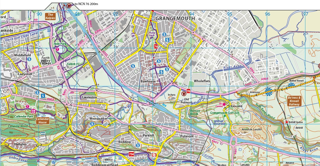Viewport: 320px width, 166px height.
Task: Click the JMW trail marker in Callendar Wood
Action: coord(43,133)
